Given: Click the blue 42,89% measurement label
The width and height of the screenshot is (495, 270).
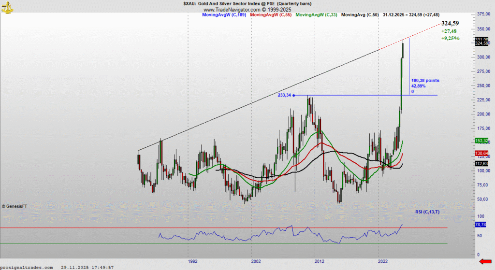Looking at the screenshot, I should tap(418, 86).
